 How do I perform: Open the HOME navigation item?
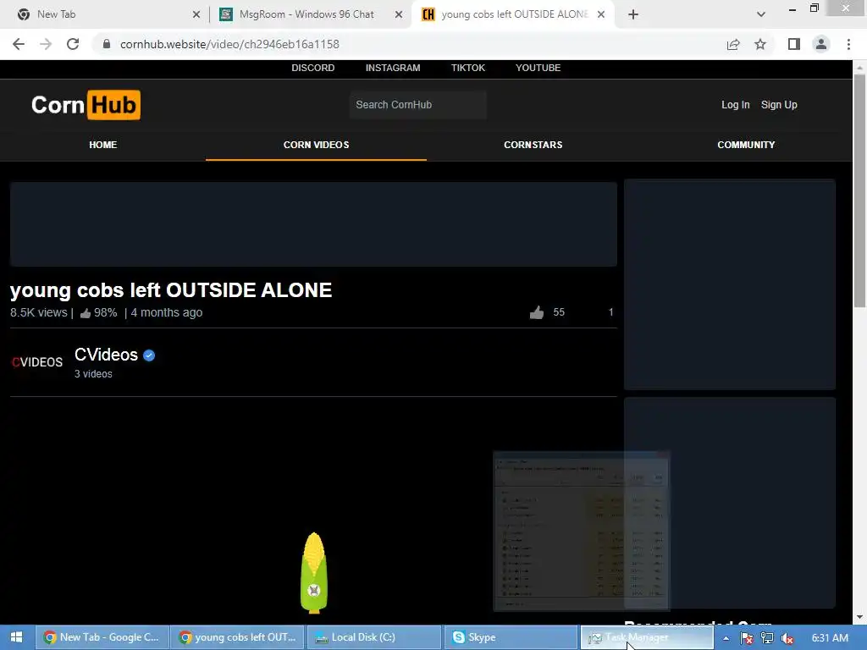coord(102,145)
